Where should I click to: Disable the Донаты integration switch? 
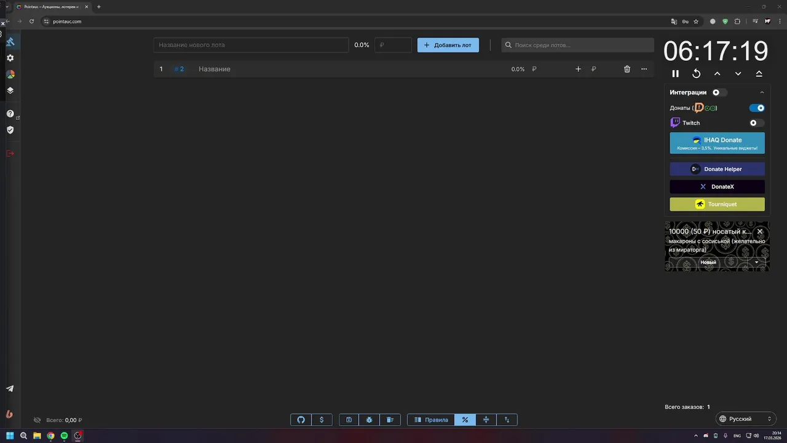click(757, 108)
